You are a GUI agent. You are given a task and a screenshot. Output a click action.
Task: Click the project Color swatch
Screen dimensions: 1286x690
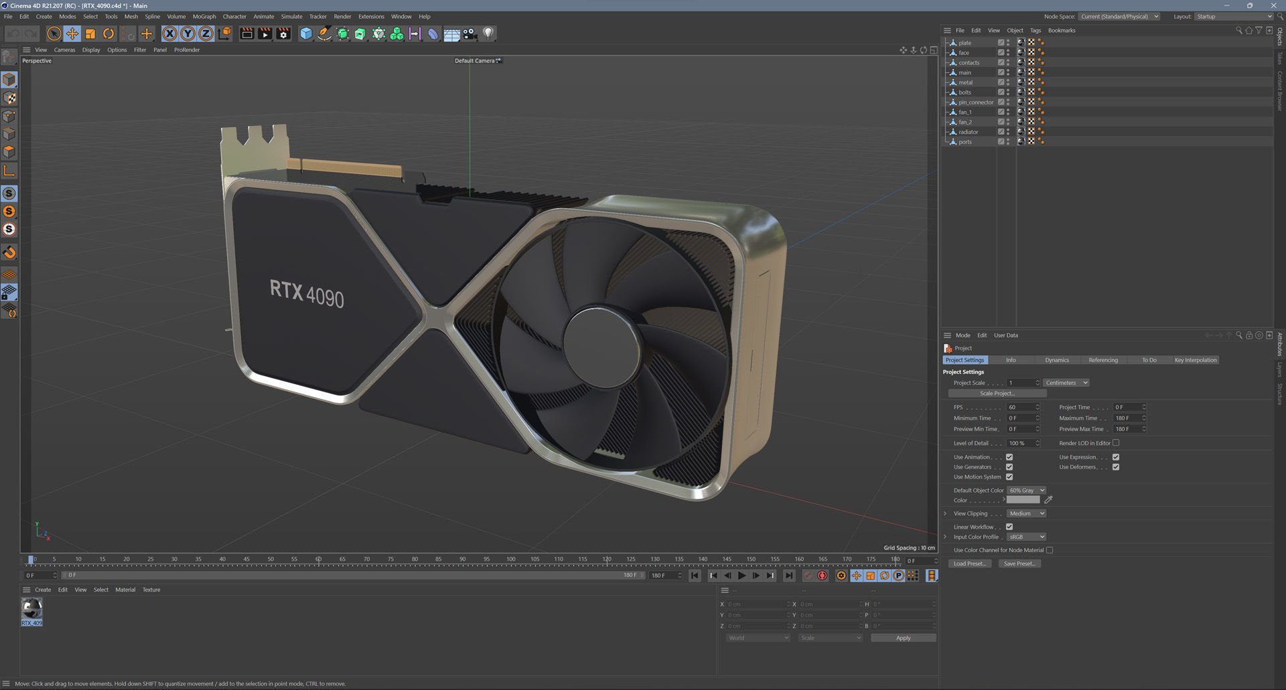click(1023, 500)
